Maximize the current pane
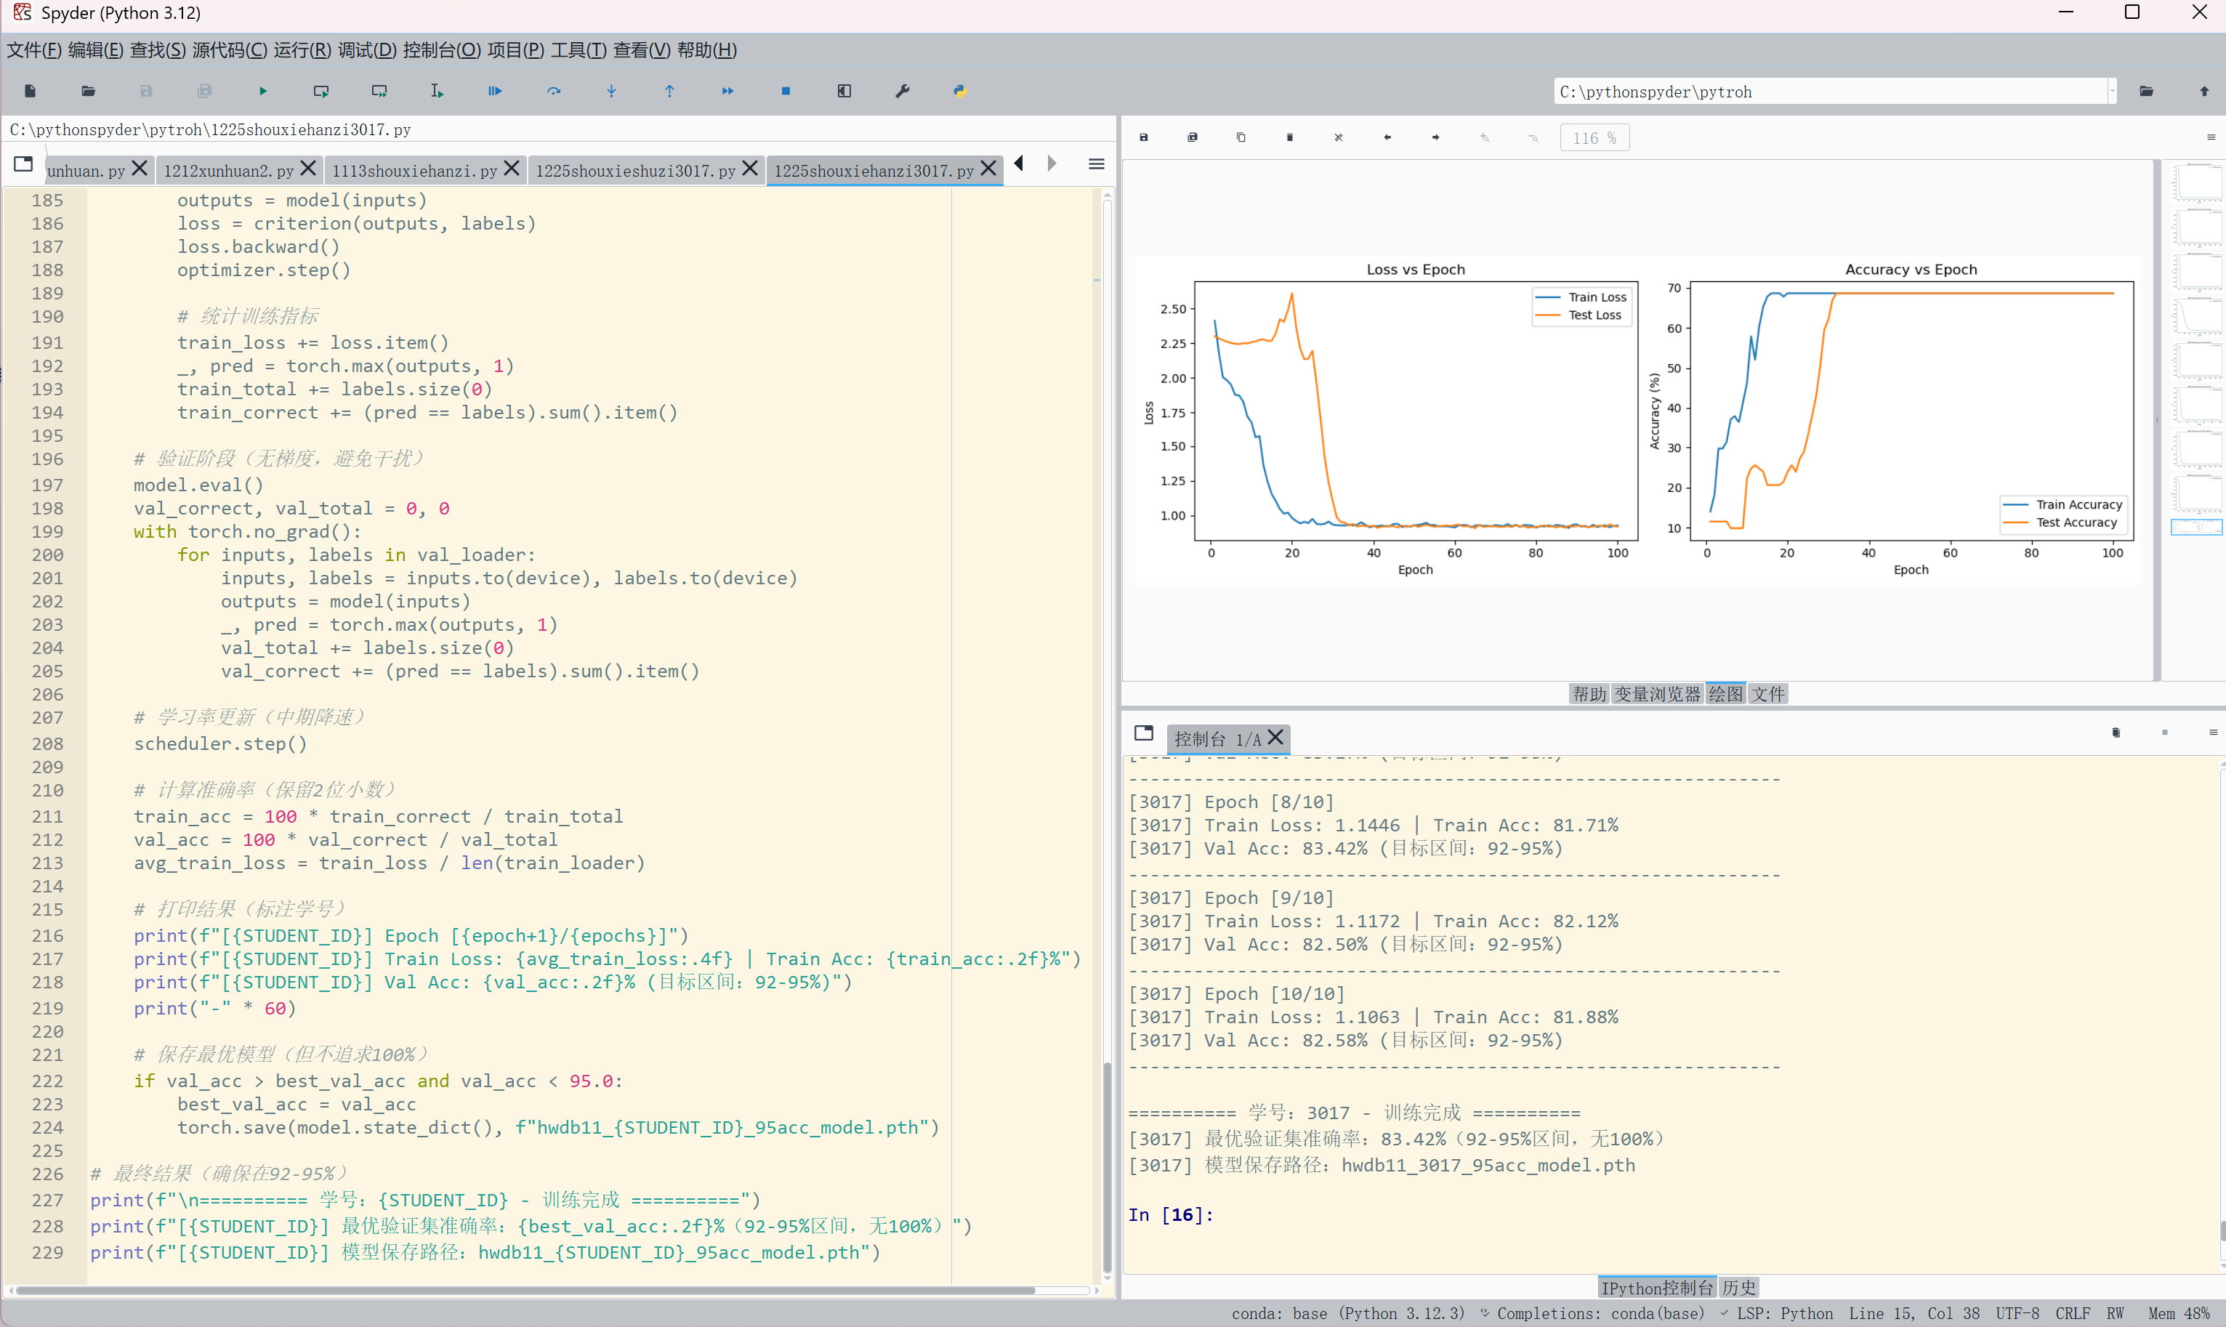The height and width of the screenshot is (1327, 2226). tap(844, 92)
